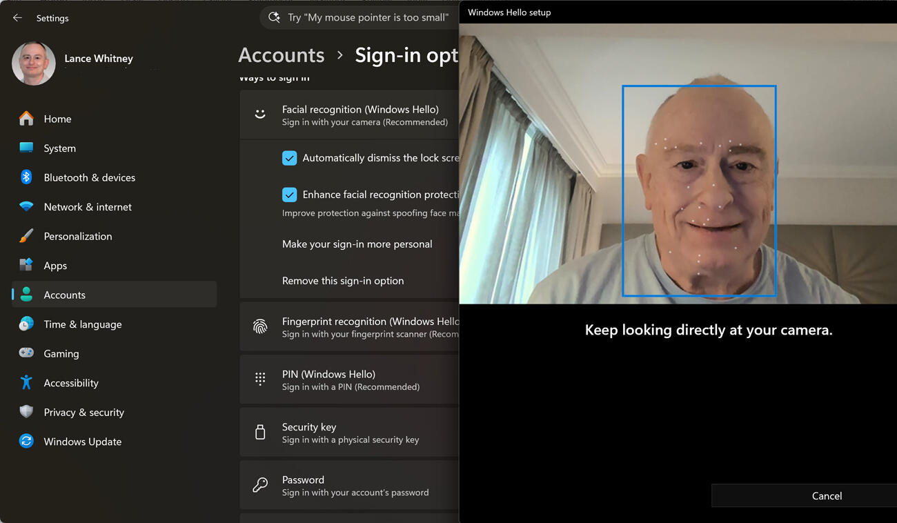Click the facial recognition smiley icon
This screenshot has width=897, height=523.
[260, 115]
